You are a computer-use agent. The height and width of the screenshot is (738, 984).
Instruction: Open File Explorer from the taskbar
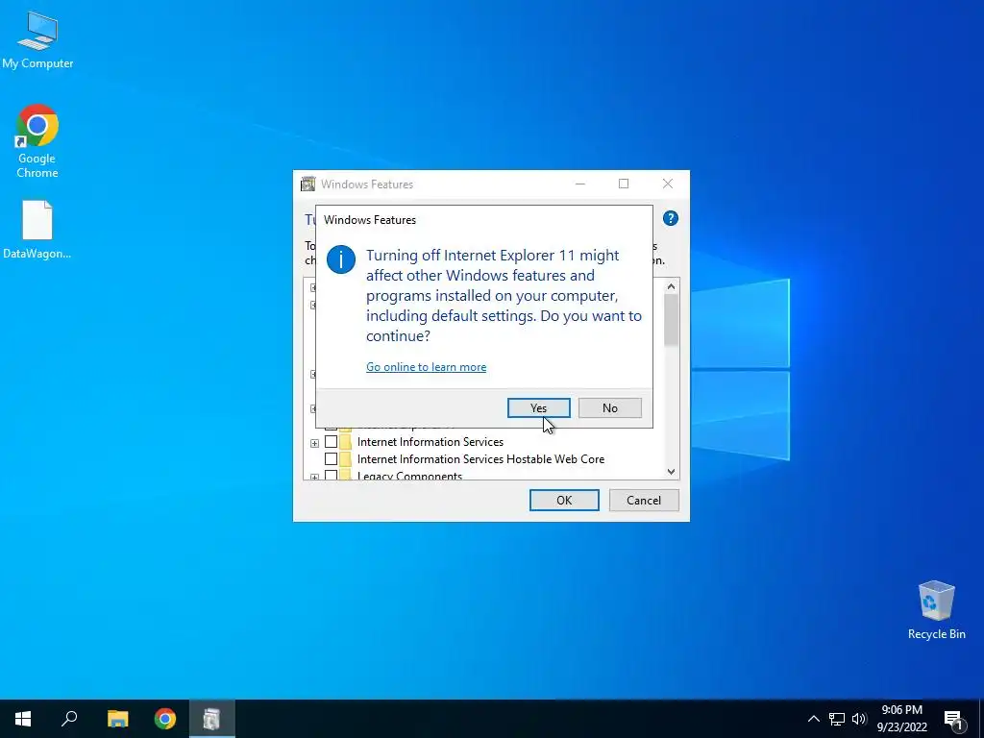117,719
